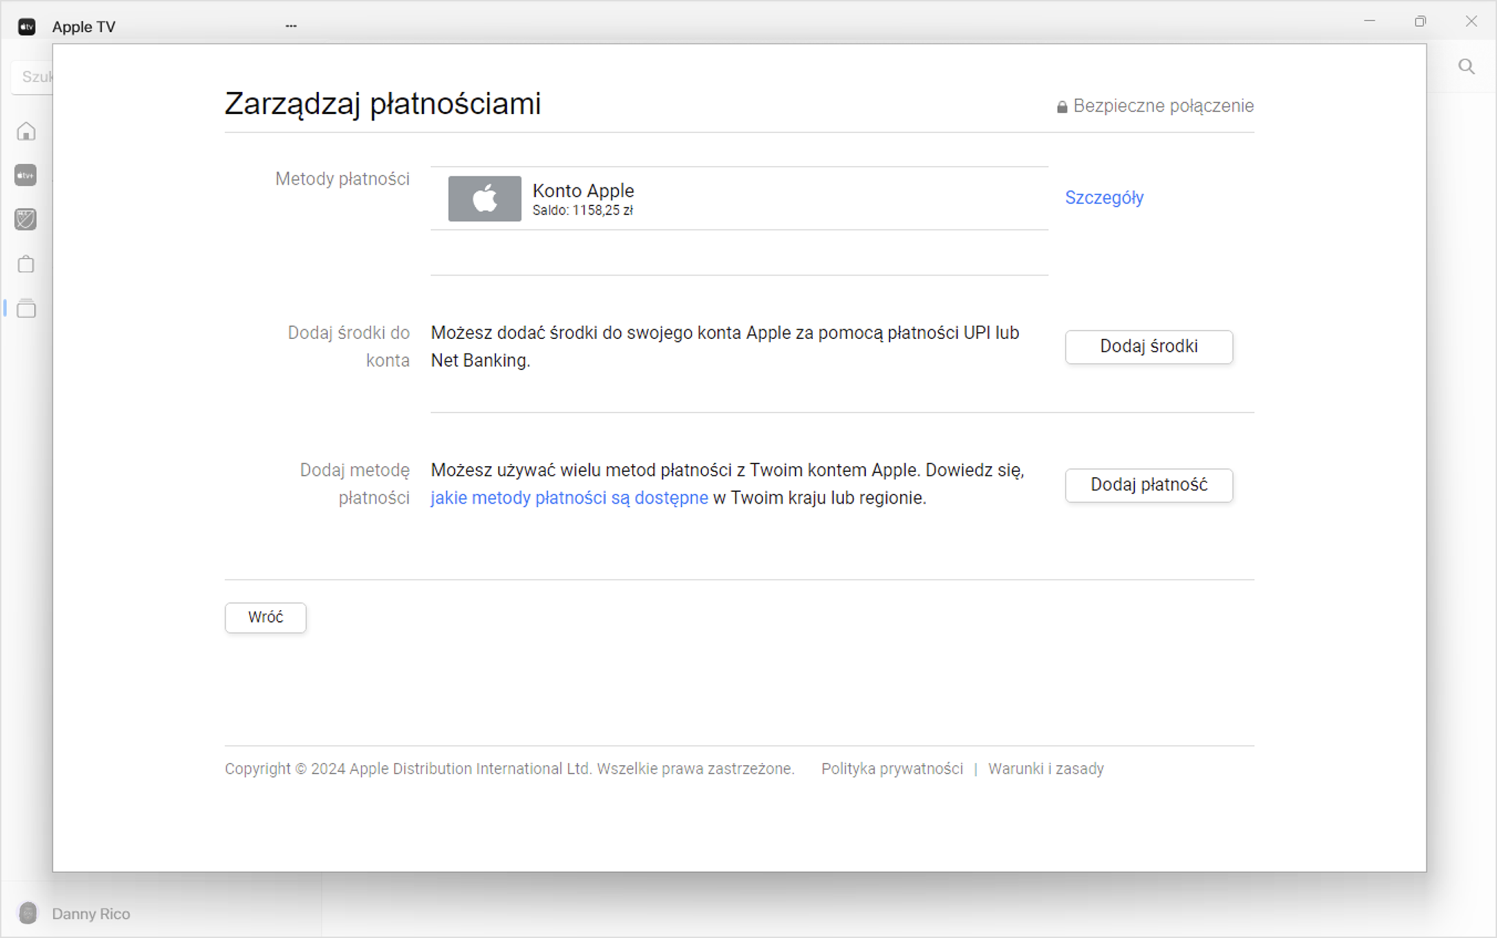Click the Danny Rico account entry
The image size is (1497, 938).
coord(91,913)
